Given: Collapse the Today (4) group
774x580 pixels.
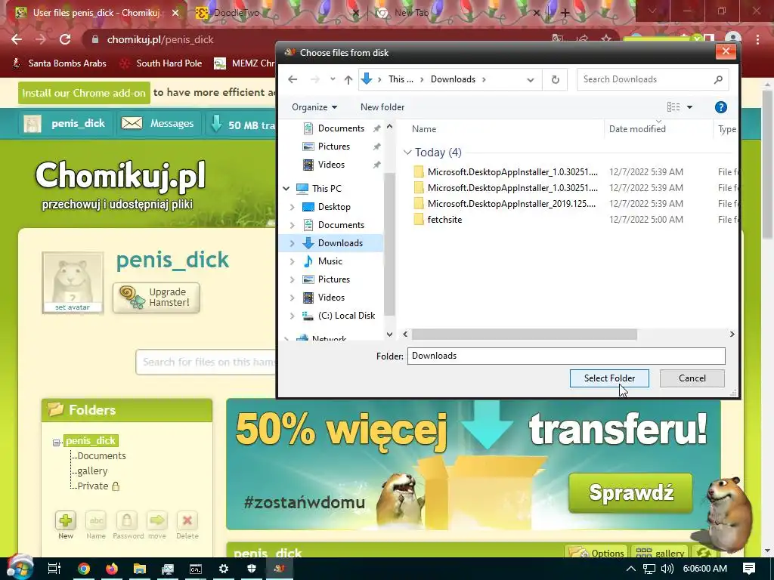Looking at the screenshot, I should tap(407, 153).
